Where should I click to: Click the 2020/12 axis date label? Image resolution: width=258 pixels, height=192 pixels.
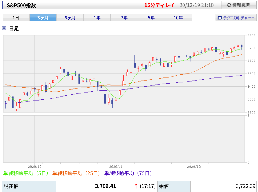point(194,167)
